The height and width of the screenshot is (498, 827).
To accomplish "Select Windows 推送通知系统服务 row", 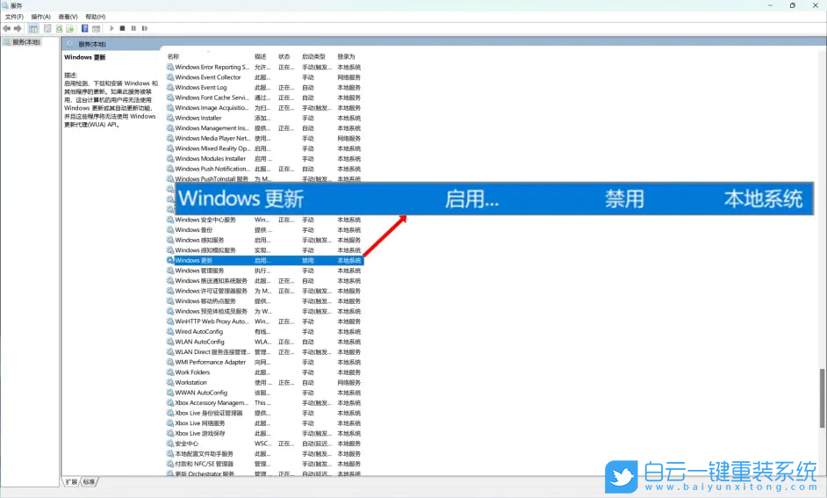I will click(x=265, y=281).
